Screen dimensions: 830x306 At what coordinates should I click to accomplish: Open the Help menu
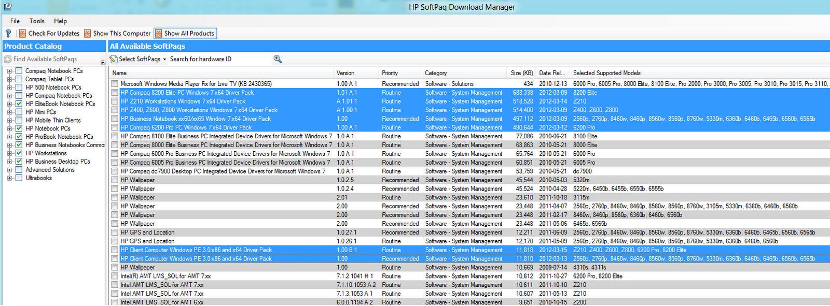61,21
